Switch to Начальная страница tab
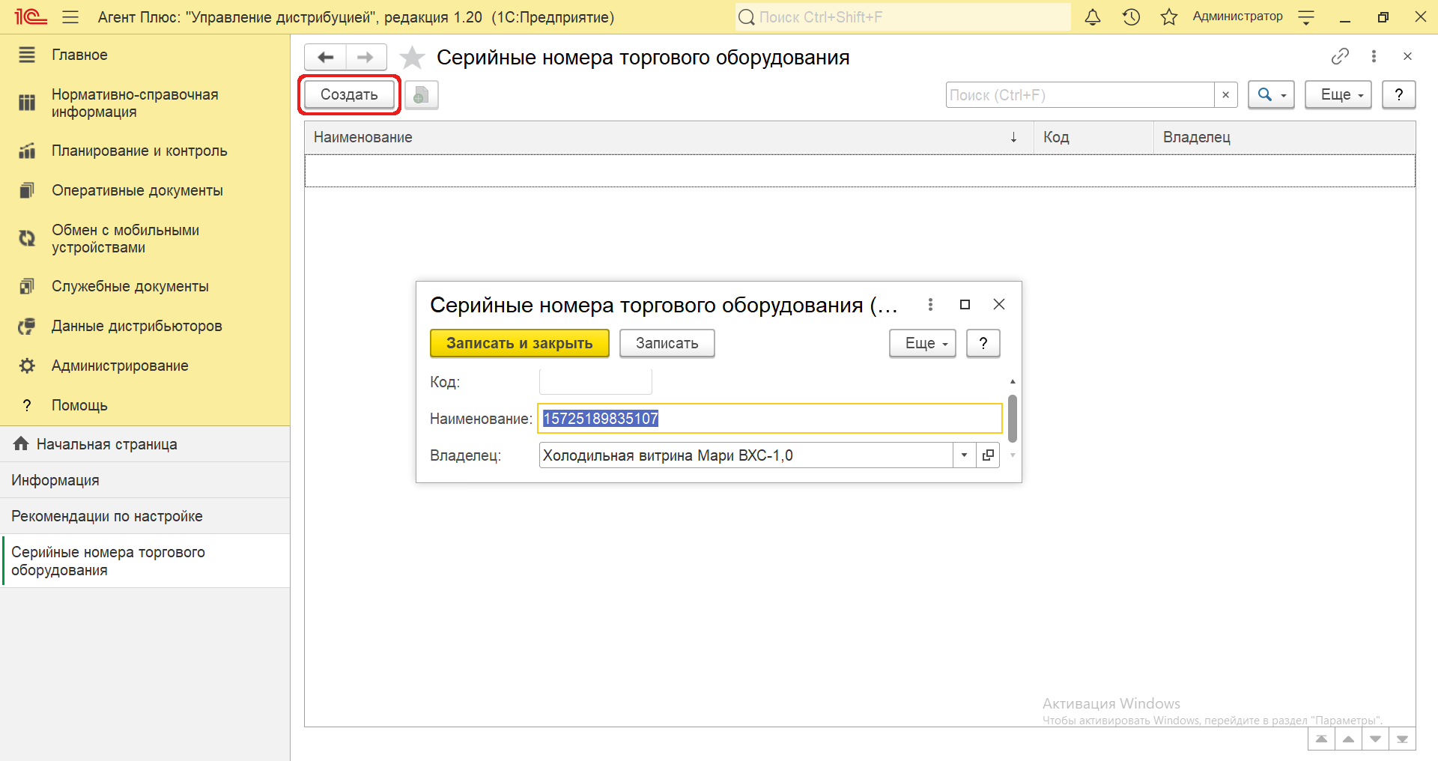Screen dimensions: 1438x761 click(x=145, y=444)
